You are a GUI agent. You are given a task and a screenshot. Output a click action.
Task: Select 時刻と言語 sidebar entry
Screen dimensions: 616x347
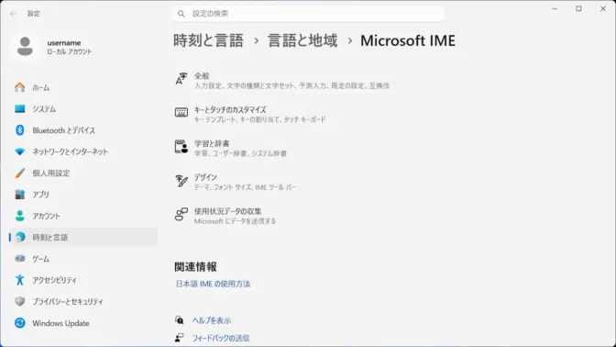tap(83, 237)
